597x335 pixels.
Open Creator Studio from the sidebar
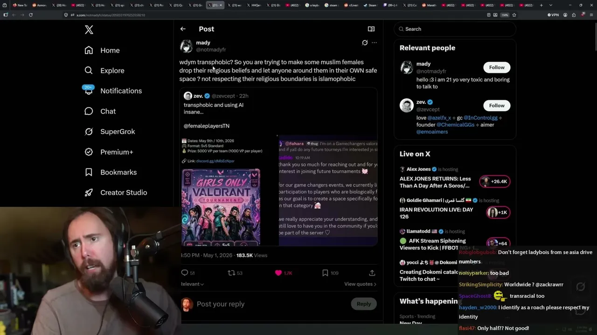point(116,193)
